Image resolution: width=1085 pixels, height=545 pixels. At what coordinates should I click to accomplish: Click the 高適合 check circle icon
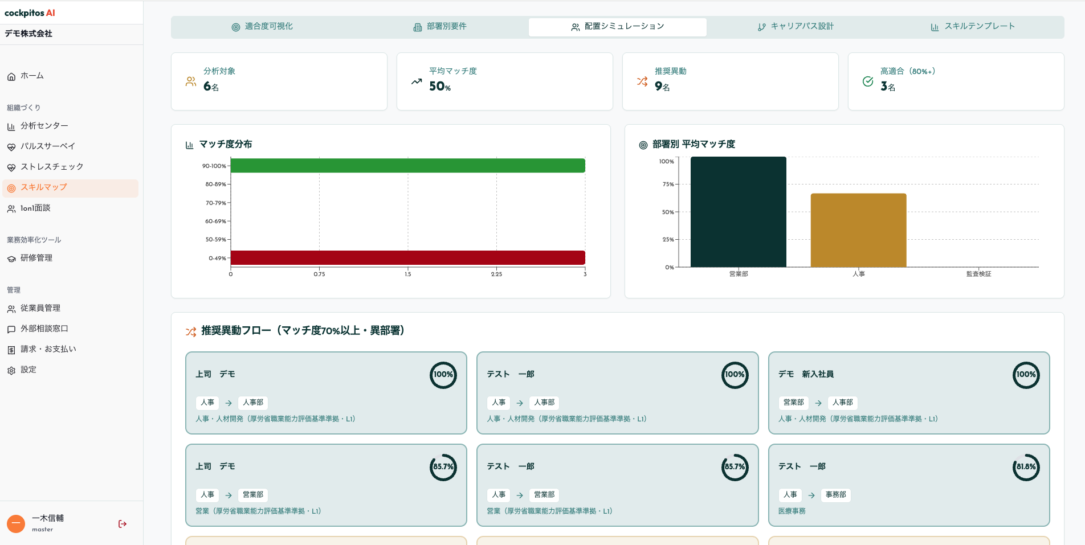pos(868,81)
